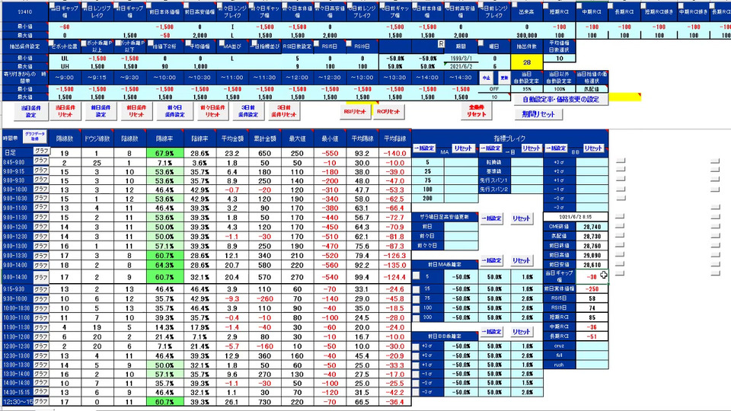
Task: Open the グラフ button for 12:30~15 row
Action: 41,401
